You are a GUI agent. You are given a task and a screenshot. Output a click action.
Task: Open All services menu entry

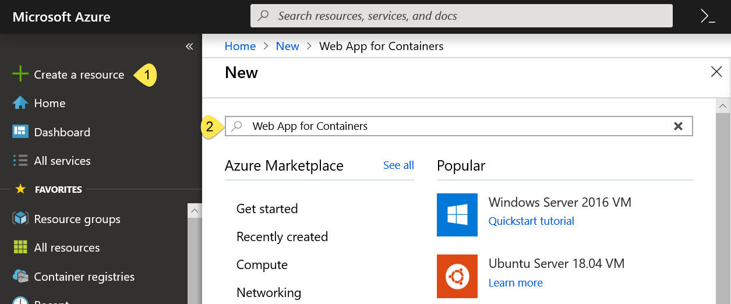62,161
